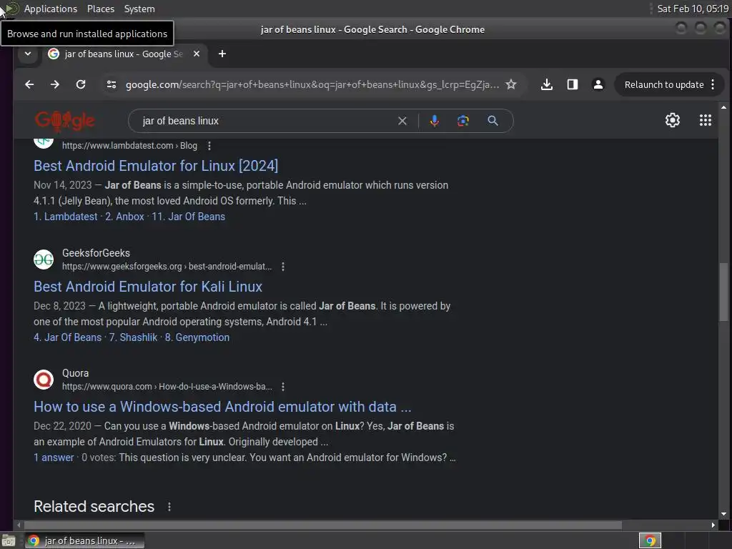Viewport: 732px width, 549px height.
Task: Click Chrome workspace icon in bottom-right panel
Action: pyautogui.click(x=650, y=540)
